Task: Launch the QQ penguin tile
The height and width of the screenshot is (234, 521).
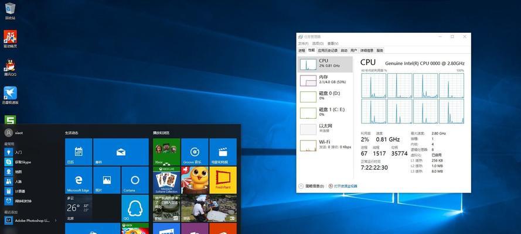Action: [135, 208]
